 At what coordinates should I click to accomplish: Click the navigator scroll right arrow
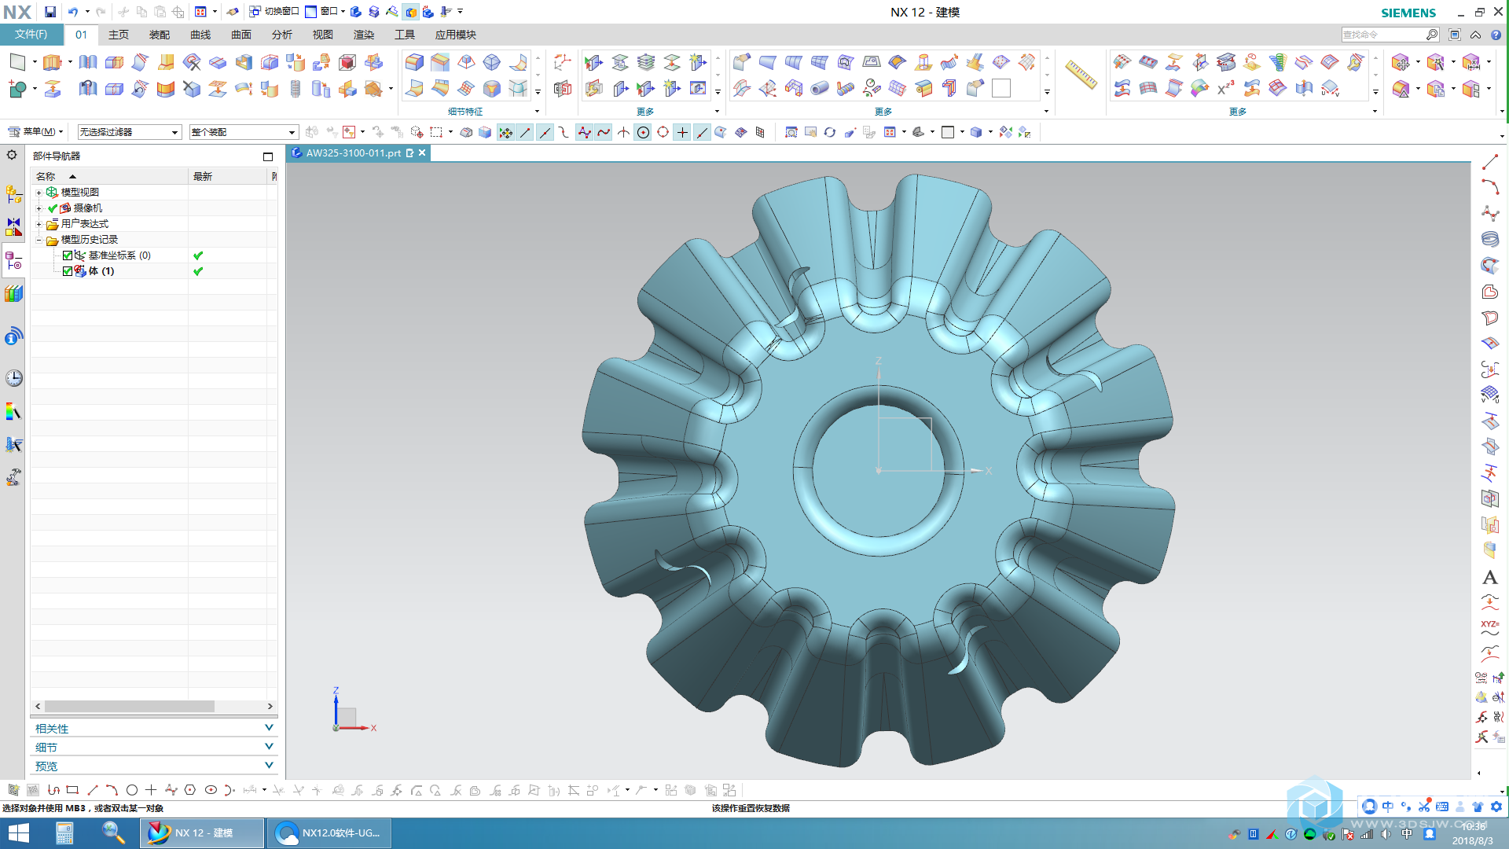270,706
